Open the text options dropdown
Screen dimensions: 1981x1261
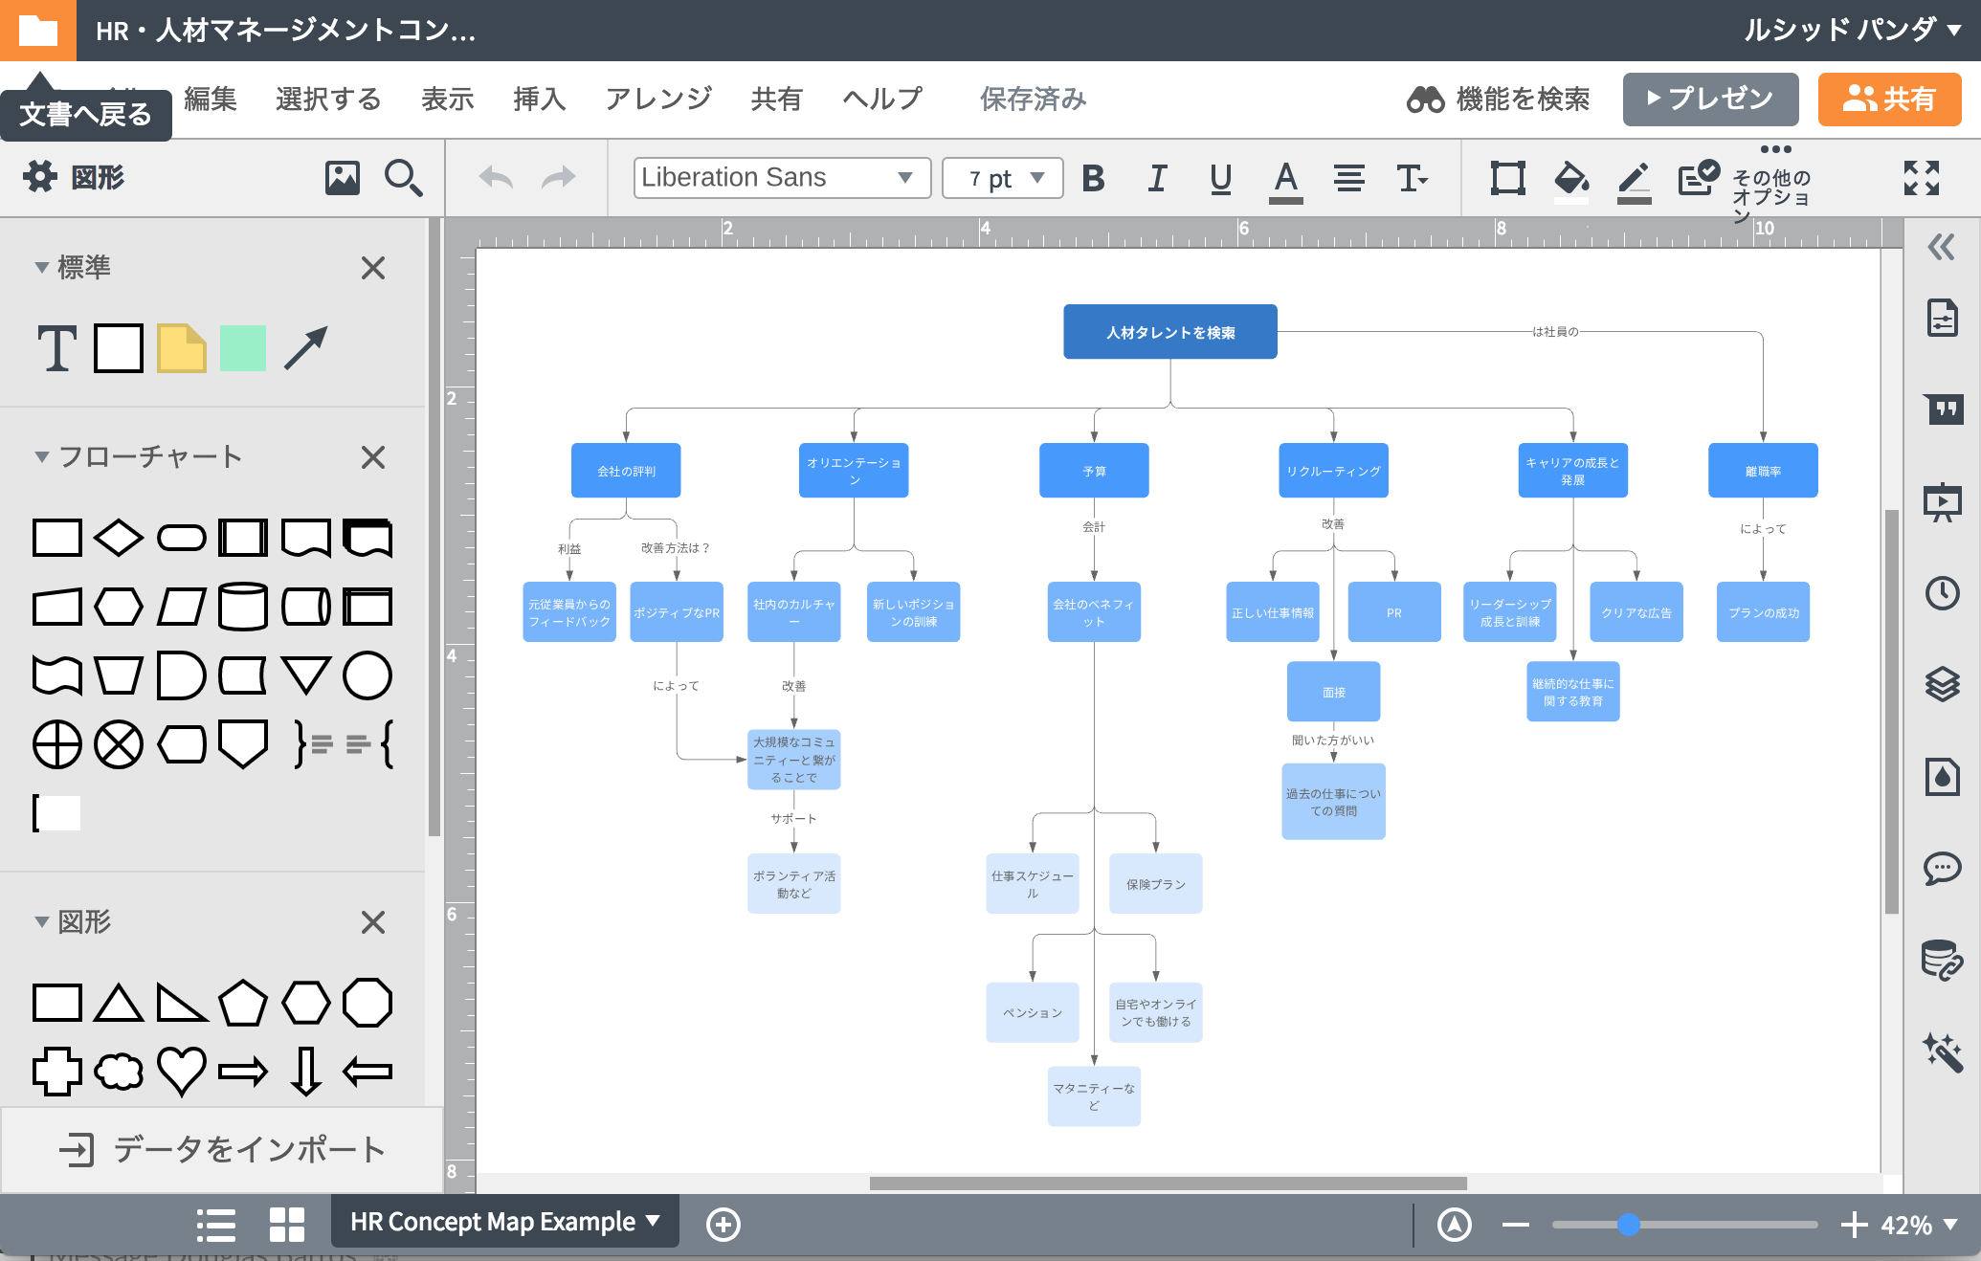point(1412,178)
